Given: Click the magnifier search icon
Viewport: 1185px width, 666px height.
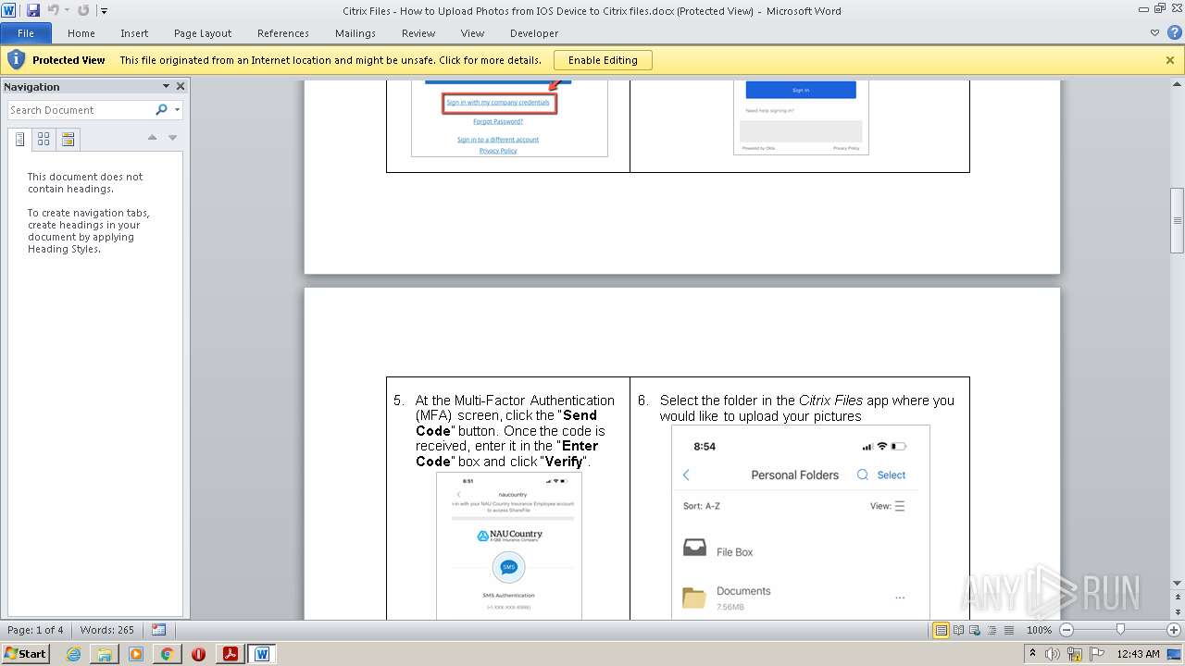Looking at the screenshot, I should click(x=161, y=110).
